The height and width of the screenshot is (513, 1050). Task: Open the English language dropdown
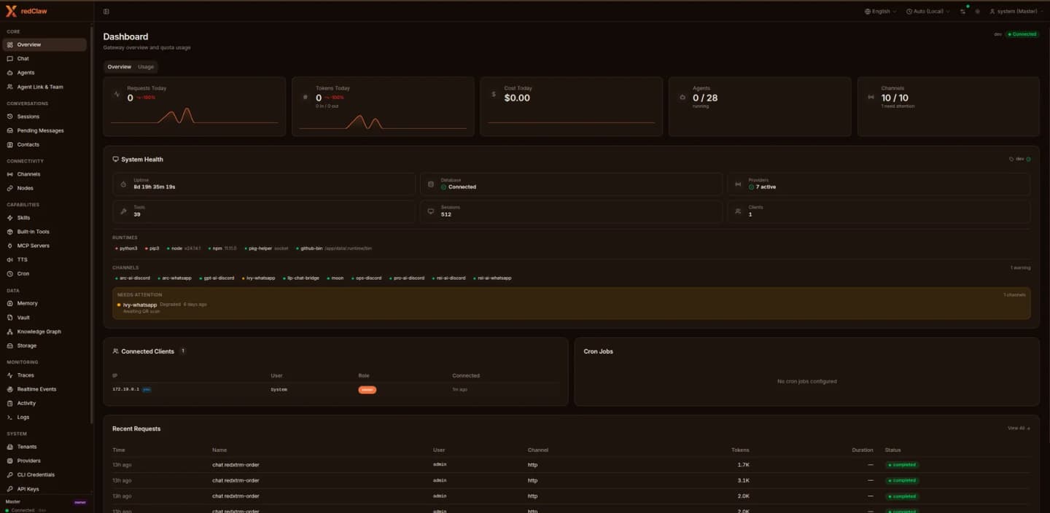point(881,12)
